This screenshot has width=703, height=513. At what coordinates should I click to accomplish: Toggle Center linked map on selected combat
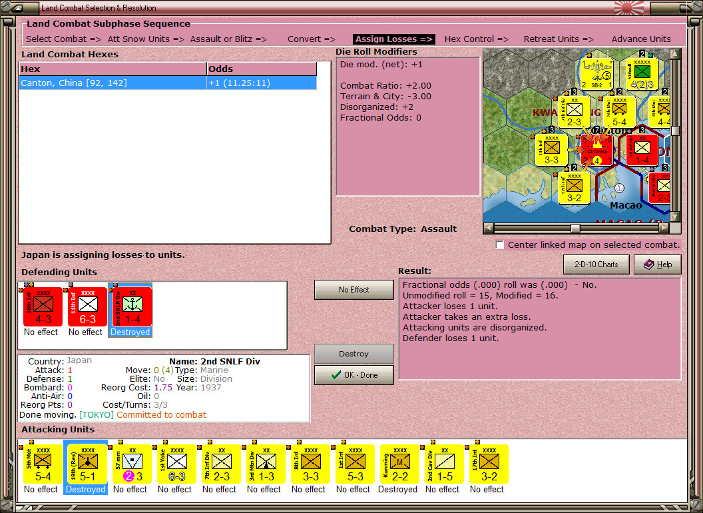(500, 245)
